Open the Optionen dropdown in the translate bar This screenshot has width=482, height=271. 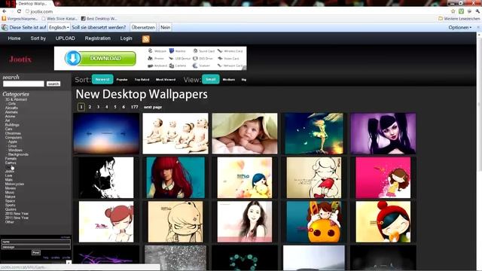[x=459, y=27]
